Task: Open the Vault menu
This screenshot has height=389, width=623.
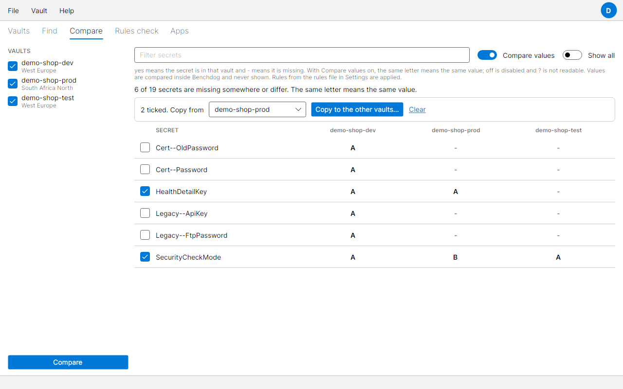Action: (x=39, y=11)
